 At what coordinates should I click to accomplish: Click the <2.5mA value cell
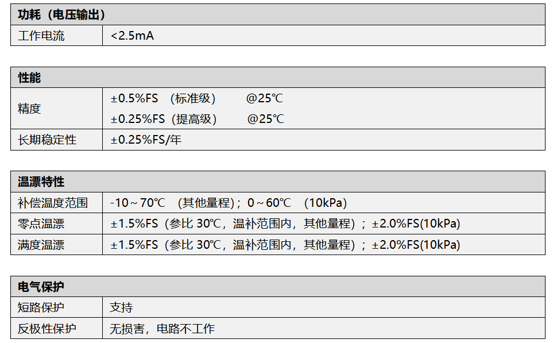132,36
